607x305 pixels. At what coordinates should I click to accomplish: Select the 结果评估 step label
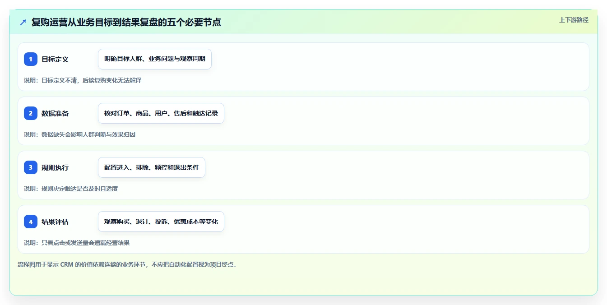(55, 222)
